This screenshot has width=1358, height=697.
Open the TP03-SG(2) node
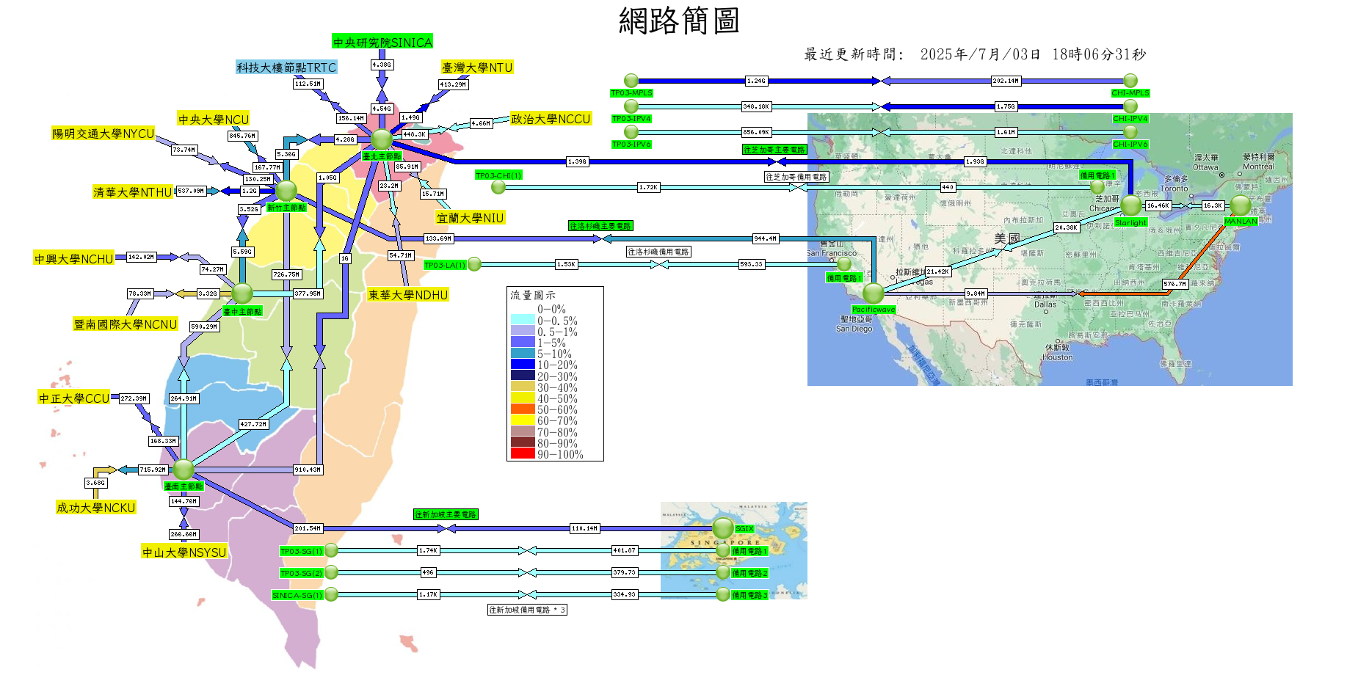331,572
